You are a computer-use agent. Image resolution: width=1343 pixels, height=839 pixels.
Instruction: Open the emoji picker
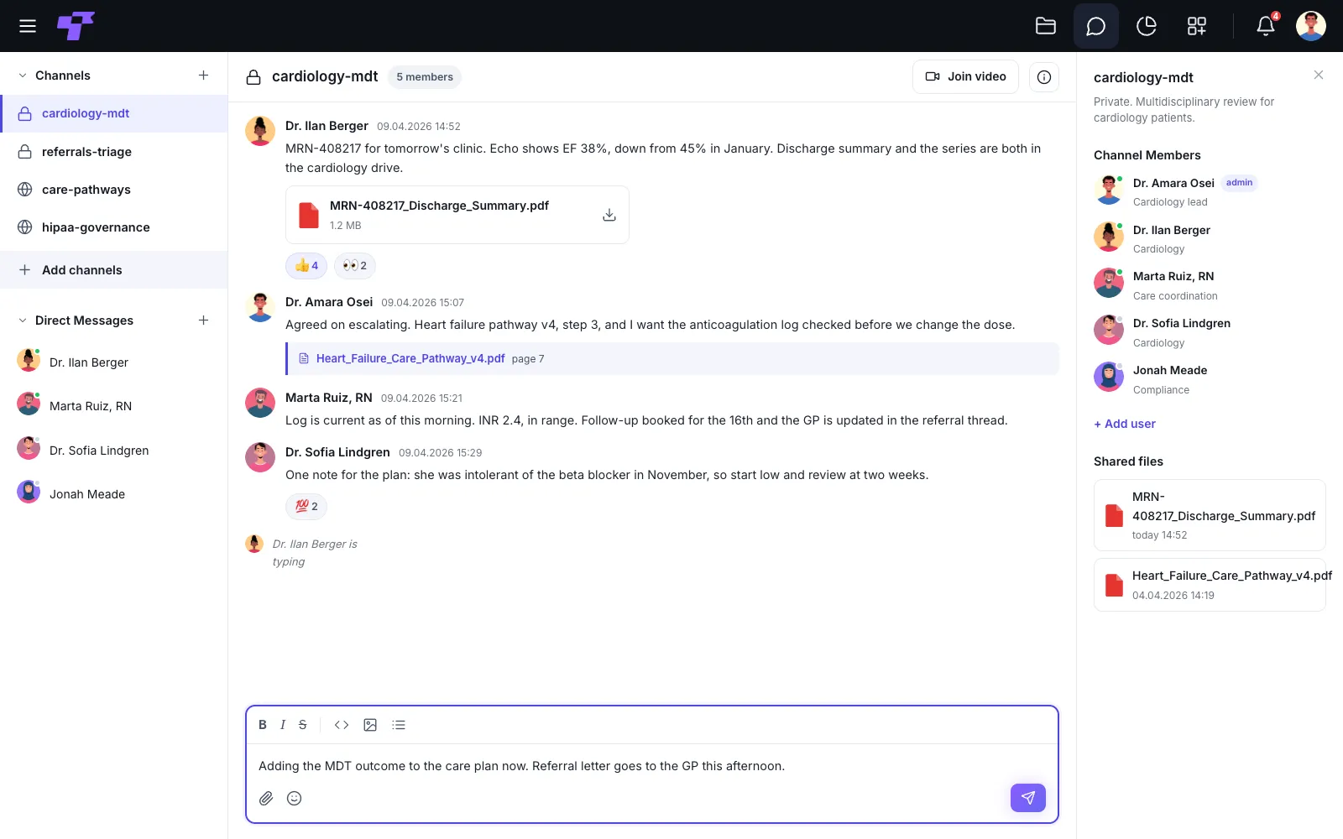(295, 798)
